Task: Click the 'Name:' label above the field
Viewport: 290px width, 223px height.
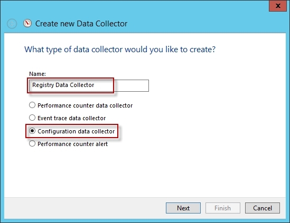Action: 38,74
